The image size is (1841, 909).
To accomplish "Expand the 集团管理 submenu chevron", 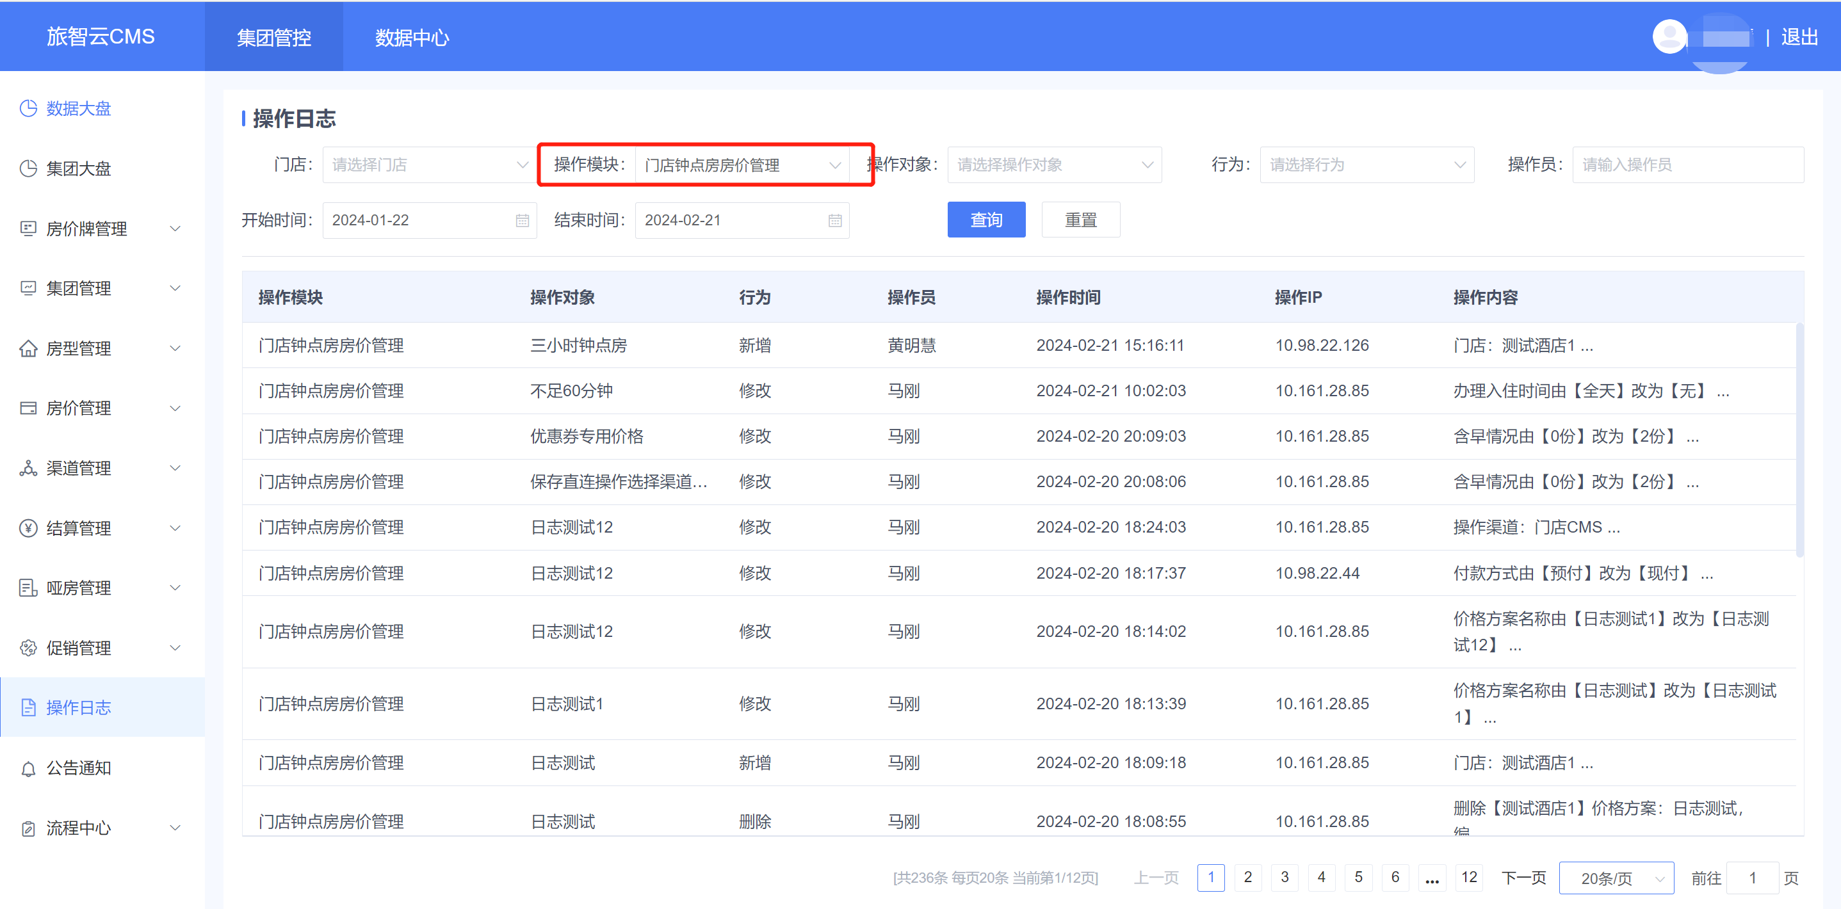I will tap(175, 288).
